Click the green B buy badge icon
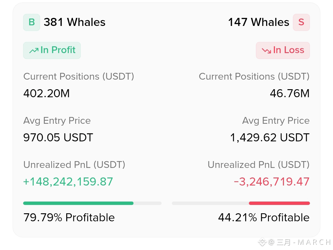Image resolution: width=333 pixels, height=250 pixels. [32, 22]
